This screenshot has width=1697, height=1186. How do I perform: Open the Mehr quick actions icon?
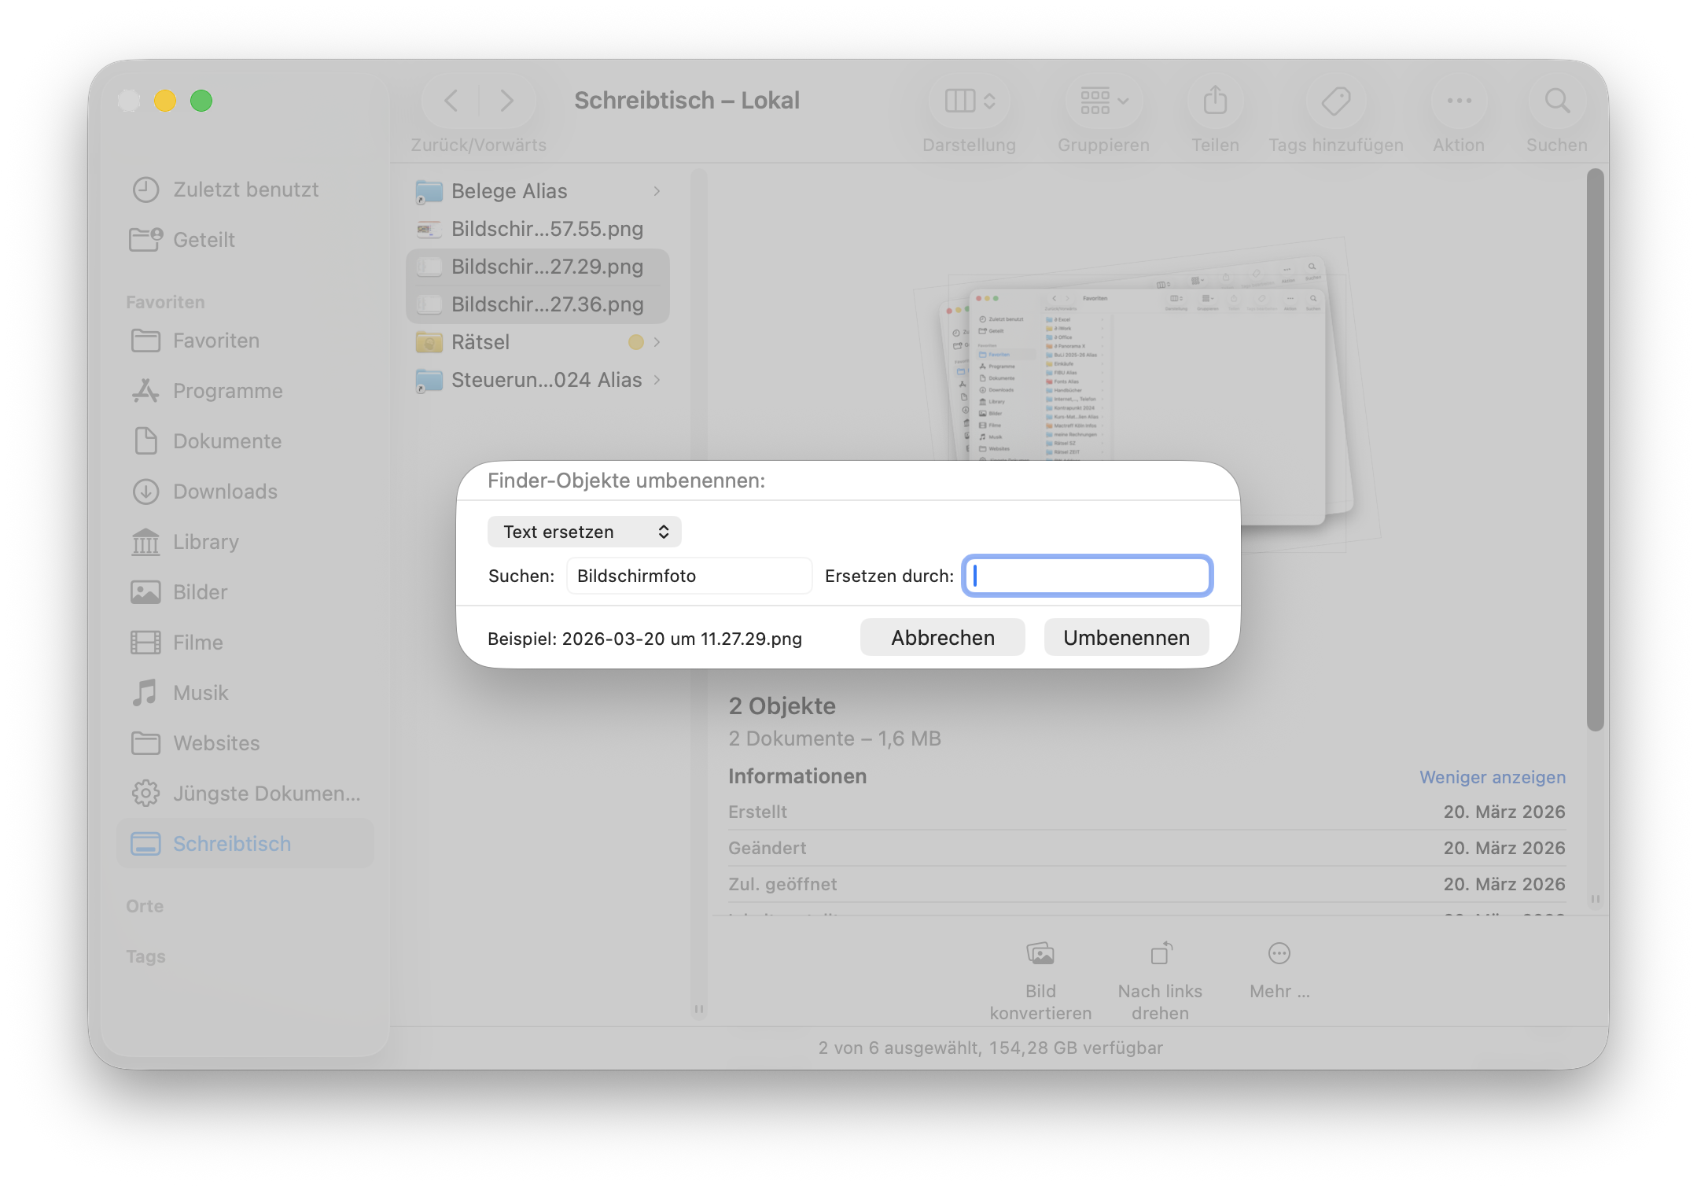point(1279,954)
